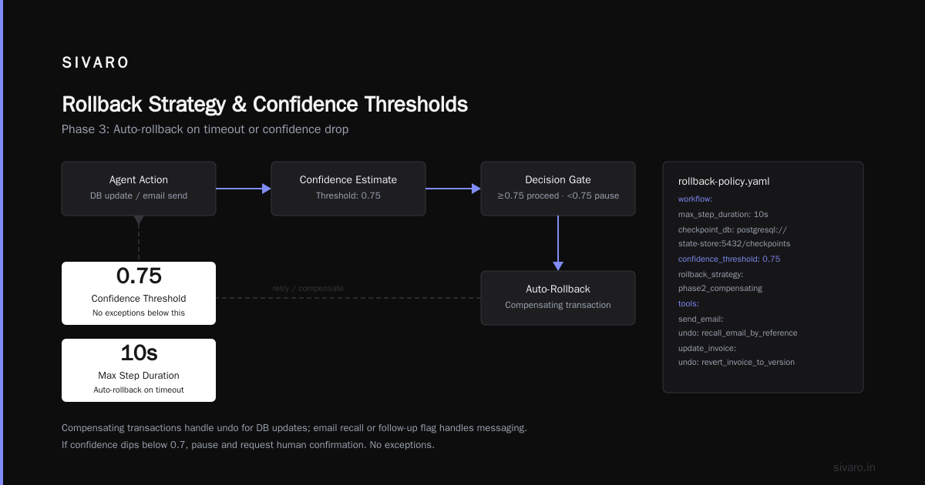Viewport: 925px width, 485px height.
Task: Click the large 10s metric value
Action: click(x=139, y=353)
